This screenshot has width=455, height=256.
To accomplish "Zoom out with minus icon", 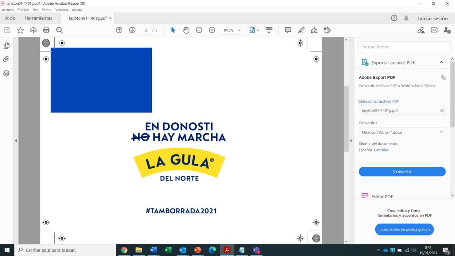I will [x=199, y=30].
